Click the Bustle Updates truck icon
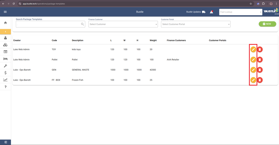279x145 pixels. coord(204,12)
